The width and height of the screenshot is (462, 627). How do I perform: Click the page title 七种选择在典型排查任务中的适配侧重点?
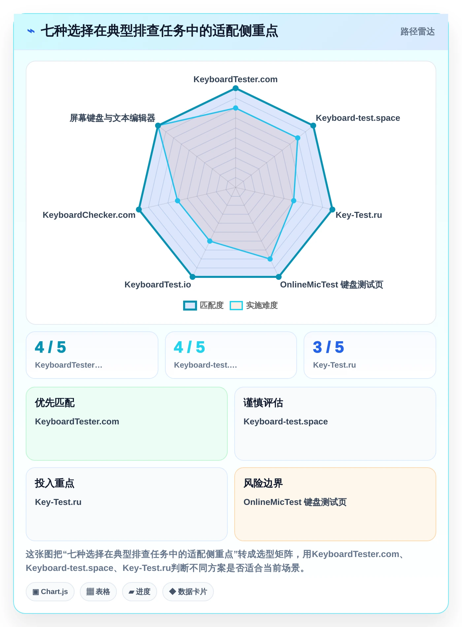[159, 31]
